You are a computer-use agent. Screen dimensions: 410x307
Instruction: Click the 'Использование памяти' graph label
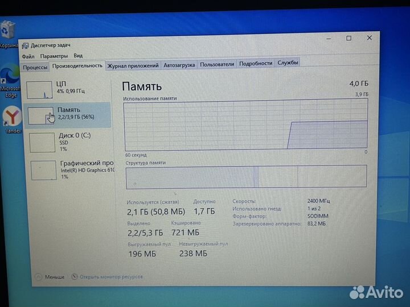click(x=150, y=98)
